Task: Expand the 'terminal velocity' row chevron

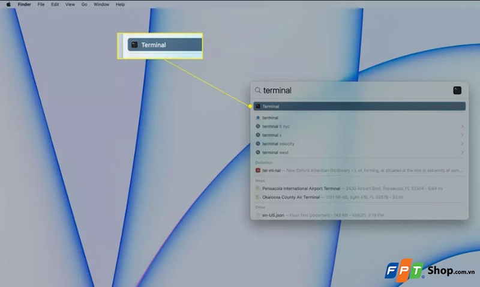Action: pyautogui.click(x=462, y=143)
